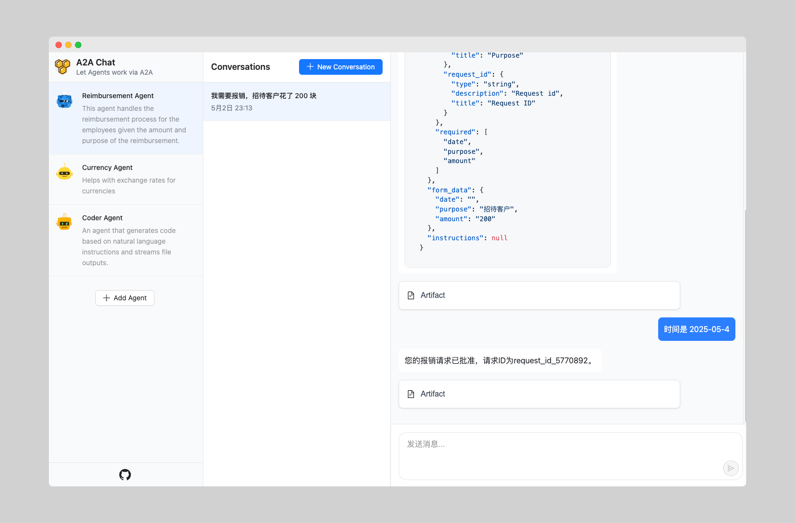Select Currency Agent in the agent list
This screenshot has height=523, width=795.
tap(126, 179)
